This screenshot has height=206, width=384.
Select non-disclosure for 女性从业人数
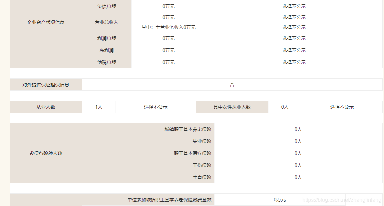coord(342,107)
